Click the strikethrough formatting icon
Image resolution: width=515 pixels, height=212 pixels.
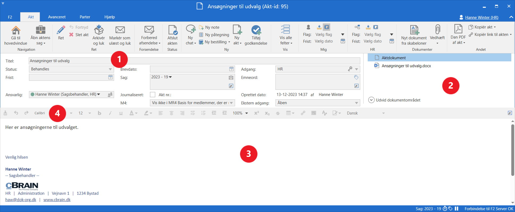point(278,113)
